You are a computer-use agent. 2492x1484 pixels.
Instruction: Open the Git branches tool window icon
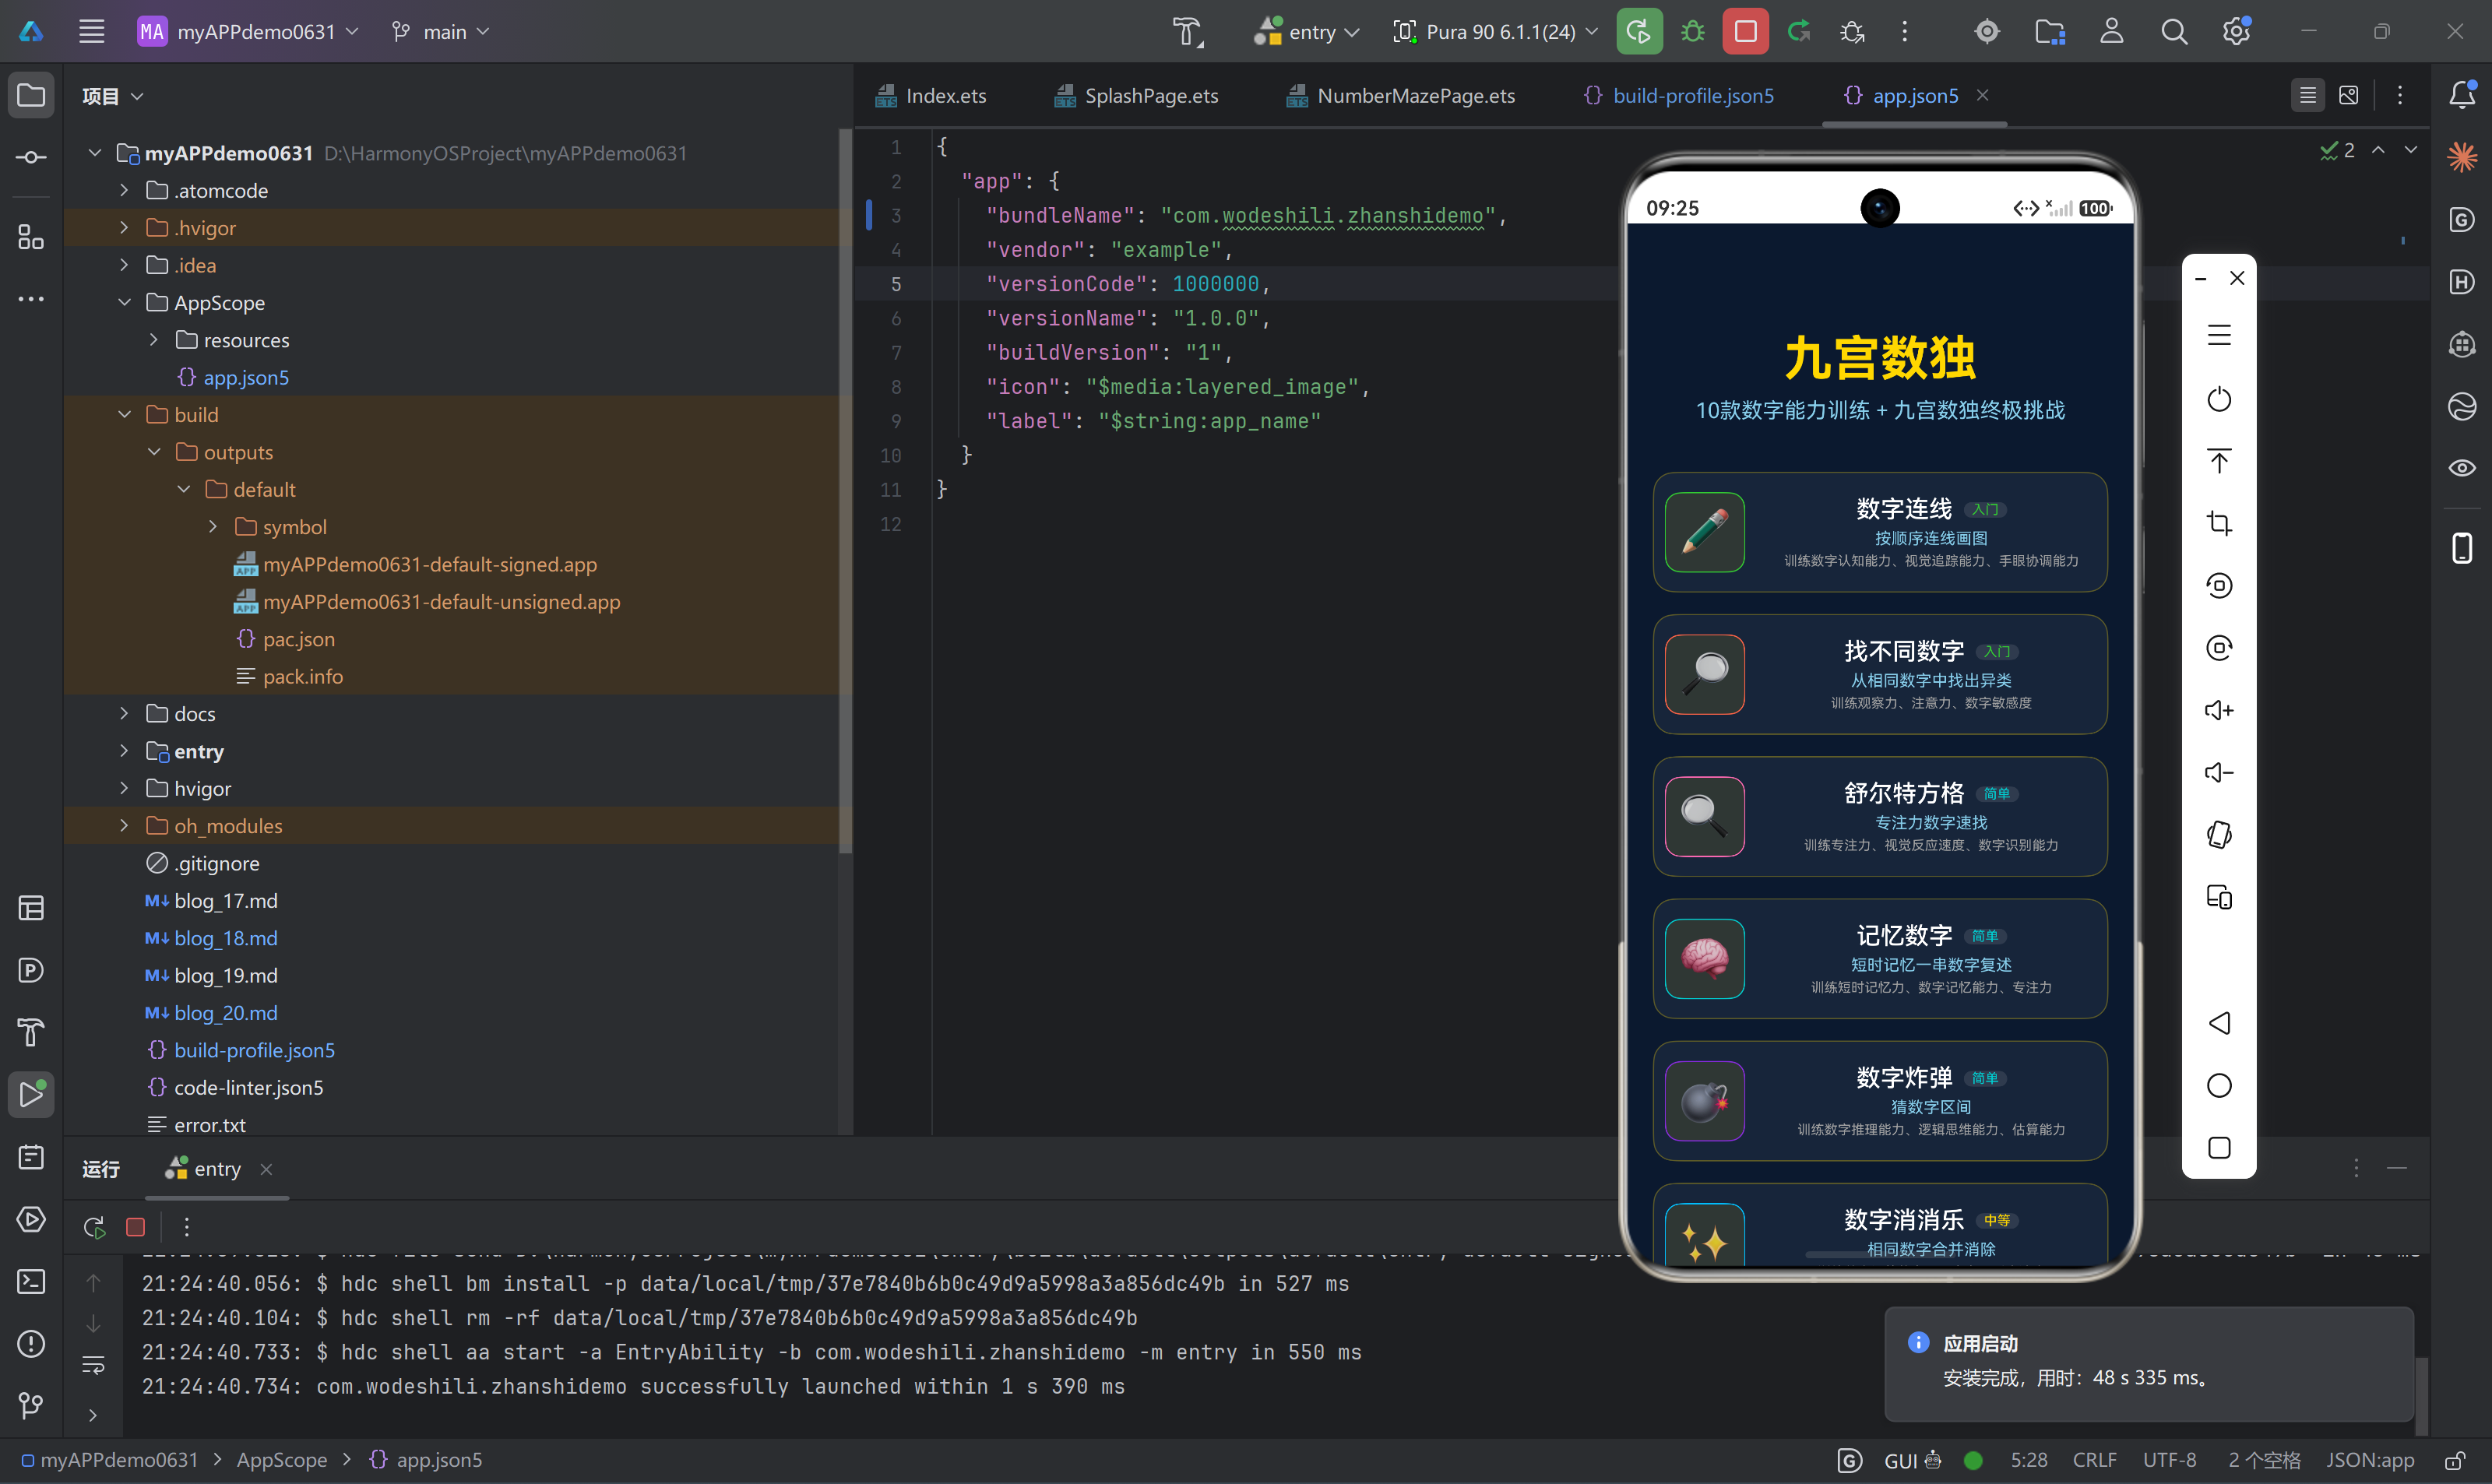click(x=31, y=1405)
